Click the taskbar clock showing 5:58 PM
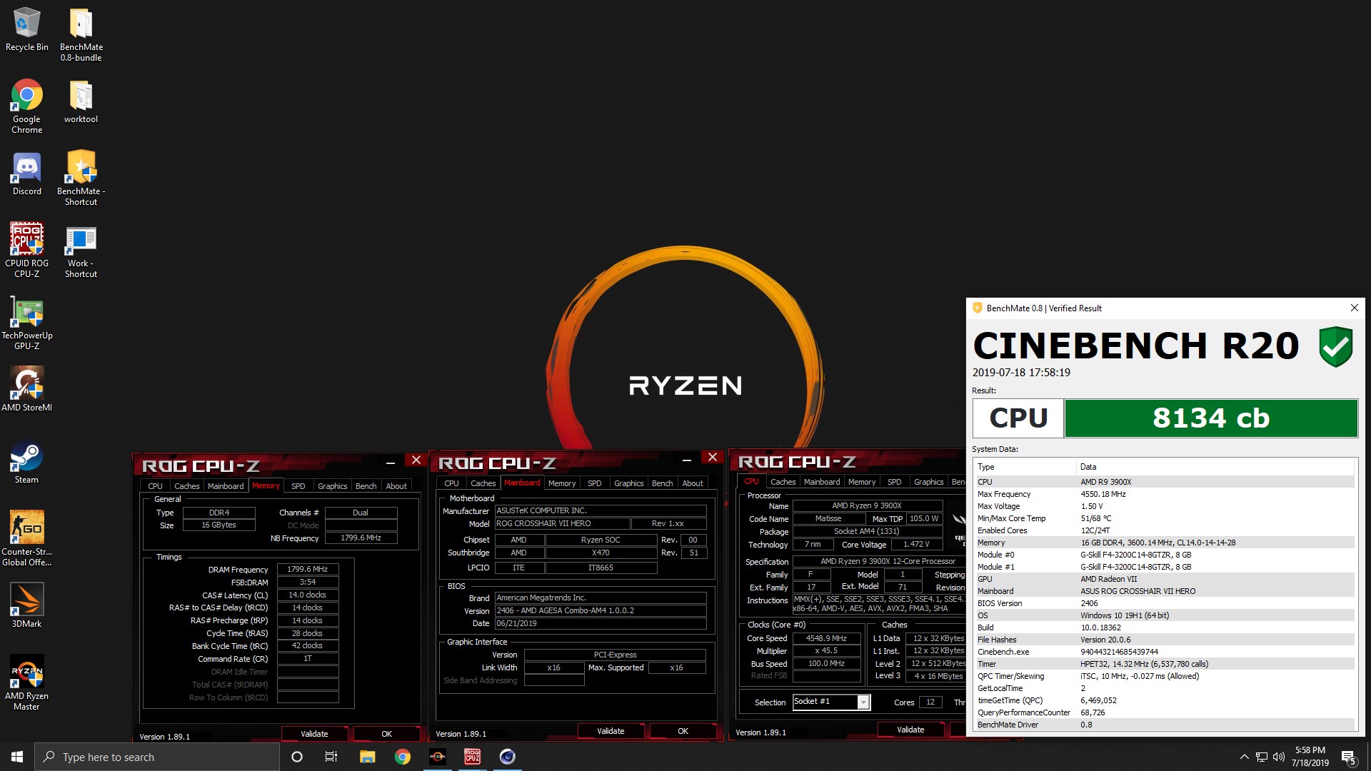The width and height of the screenshot is (1371, 771). (1310, 757)
